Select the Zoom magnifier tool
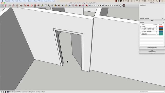 point(69,5)
